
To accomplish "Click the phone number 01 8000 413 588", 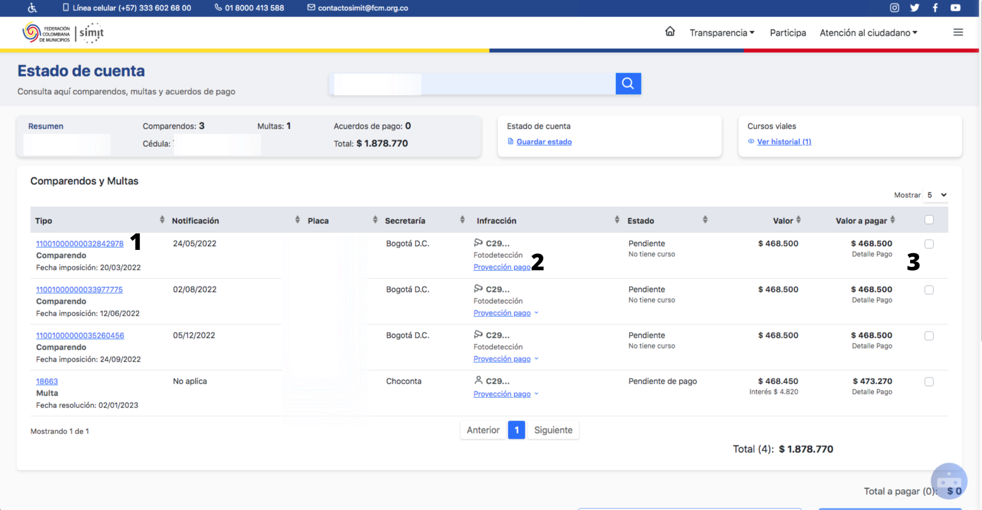I will click(x=254, y=8).
